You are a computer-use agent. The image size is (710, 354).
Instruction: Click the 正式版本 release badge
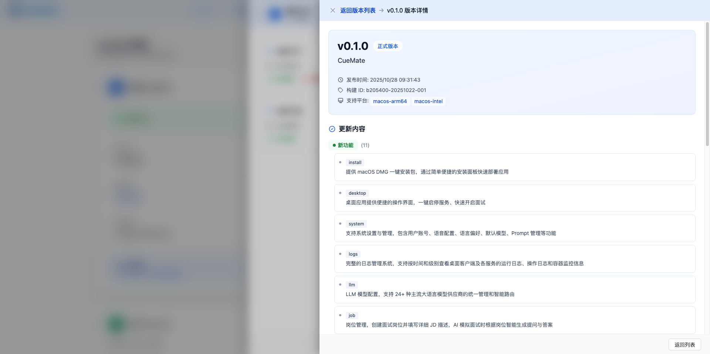pyautogui.click(x=388, y=46)
